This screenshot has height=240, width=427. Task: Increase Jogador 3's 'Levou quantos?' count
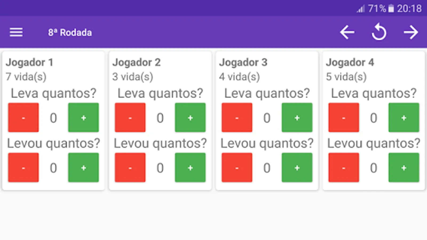pos(297,168)
